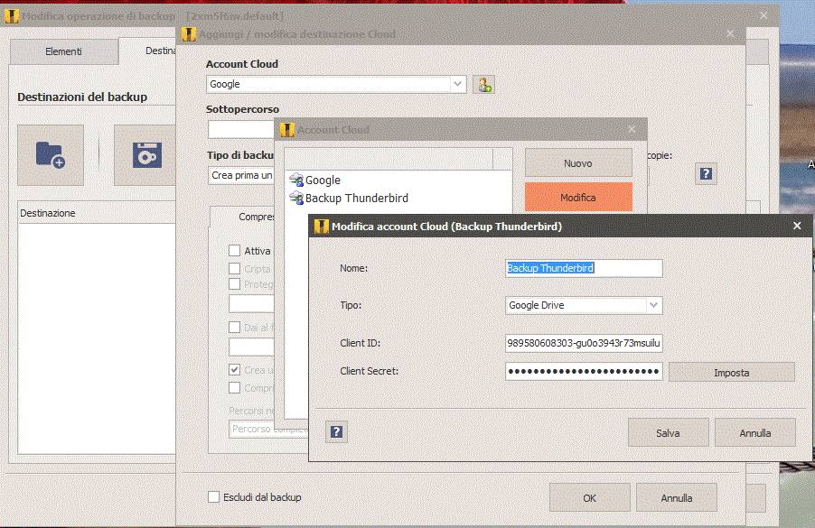Enable Escludi dal backup checkbox

tap(213, 496)
